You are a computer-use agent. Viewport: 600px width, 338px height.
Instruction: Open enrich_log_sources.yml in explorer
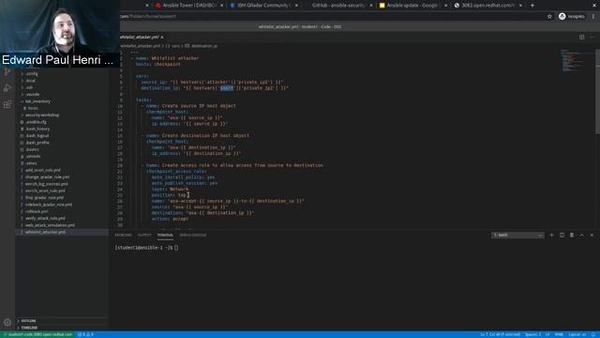pos(46,184)
